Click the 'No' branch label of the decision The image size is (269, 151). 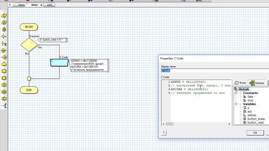27,54
